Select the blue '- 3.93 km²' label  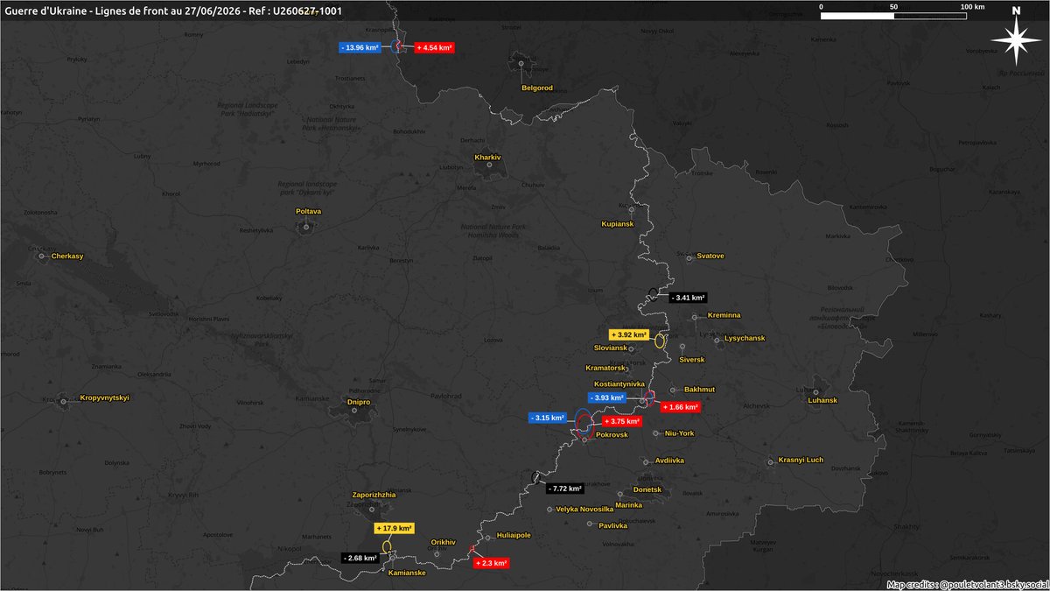point(606,398)
